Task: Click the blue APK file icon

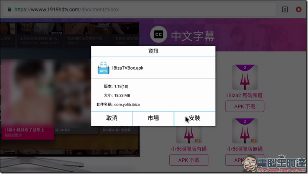Action: (x=103, y=68)
